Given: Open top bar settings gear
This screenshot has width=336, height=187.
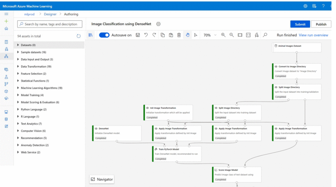Looking at the screenshot, I should [305, 6].
